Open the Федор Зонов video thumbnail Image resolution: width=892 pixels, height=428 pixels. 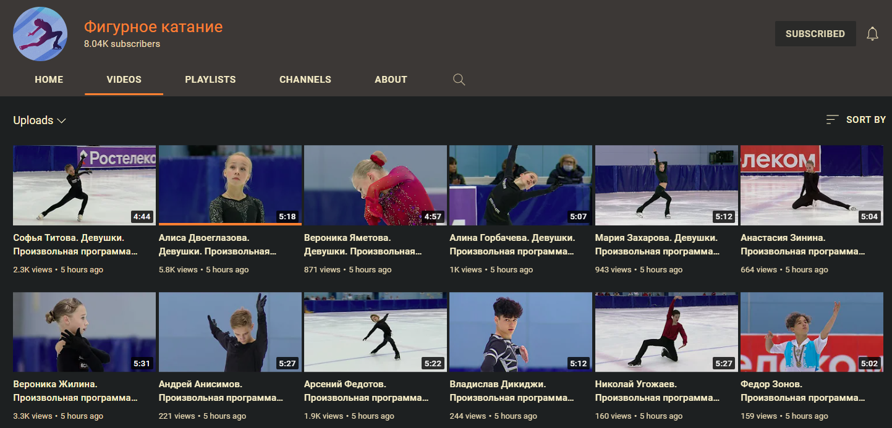812,332
